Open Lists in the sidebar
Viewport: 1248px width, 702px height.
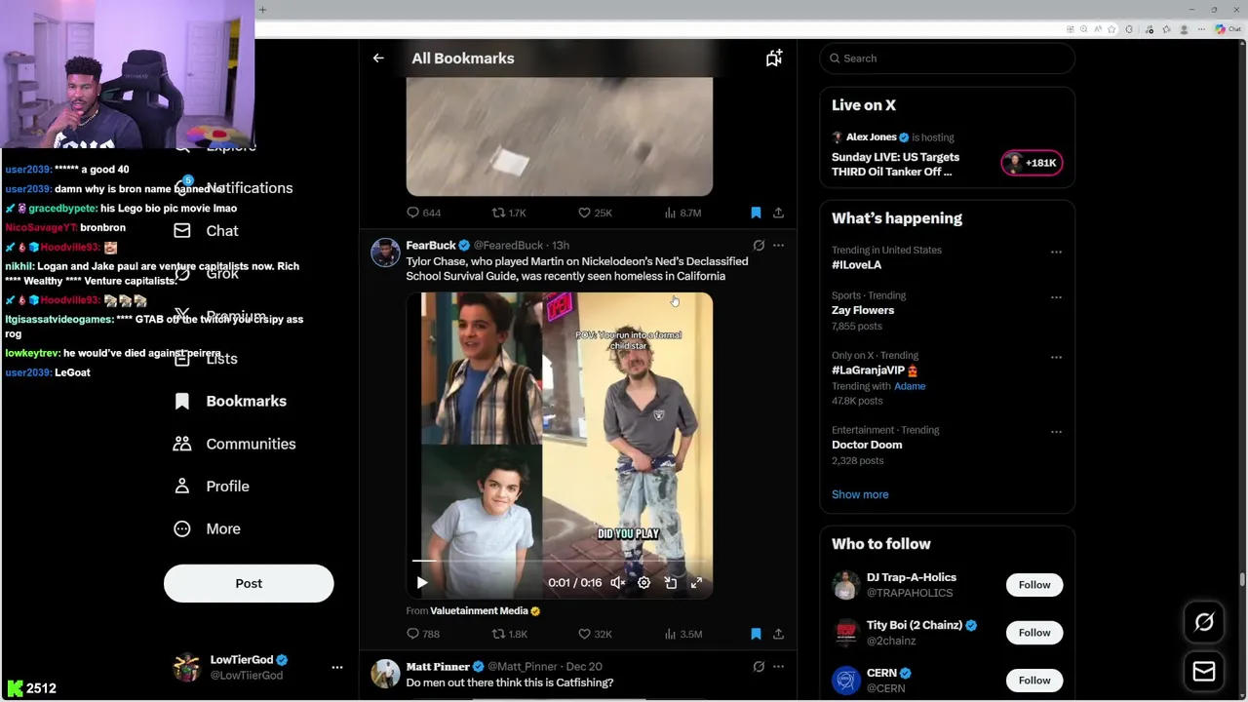point(207,359)
